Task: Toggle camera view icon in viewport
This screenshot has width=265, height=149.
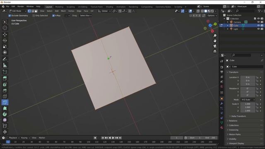Action: click(215, 46)
